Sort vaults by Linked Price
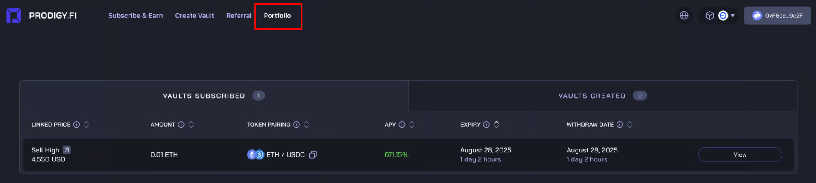This screenshot has height=183, width=816. [86, 125]
